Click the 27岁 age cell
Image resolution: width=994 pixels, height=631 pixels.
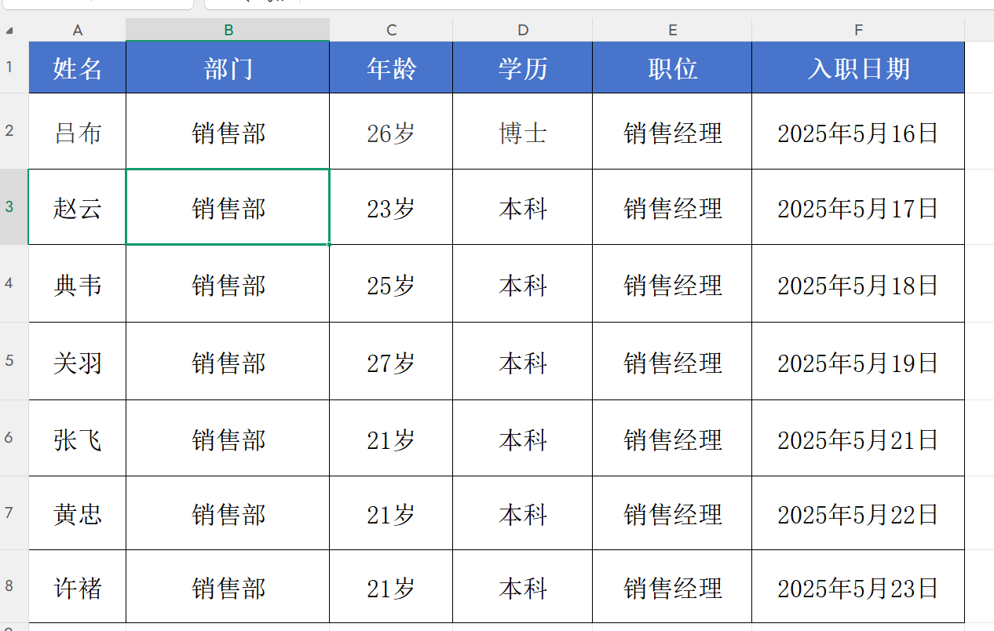[x=391, y=361]
